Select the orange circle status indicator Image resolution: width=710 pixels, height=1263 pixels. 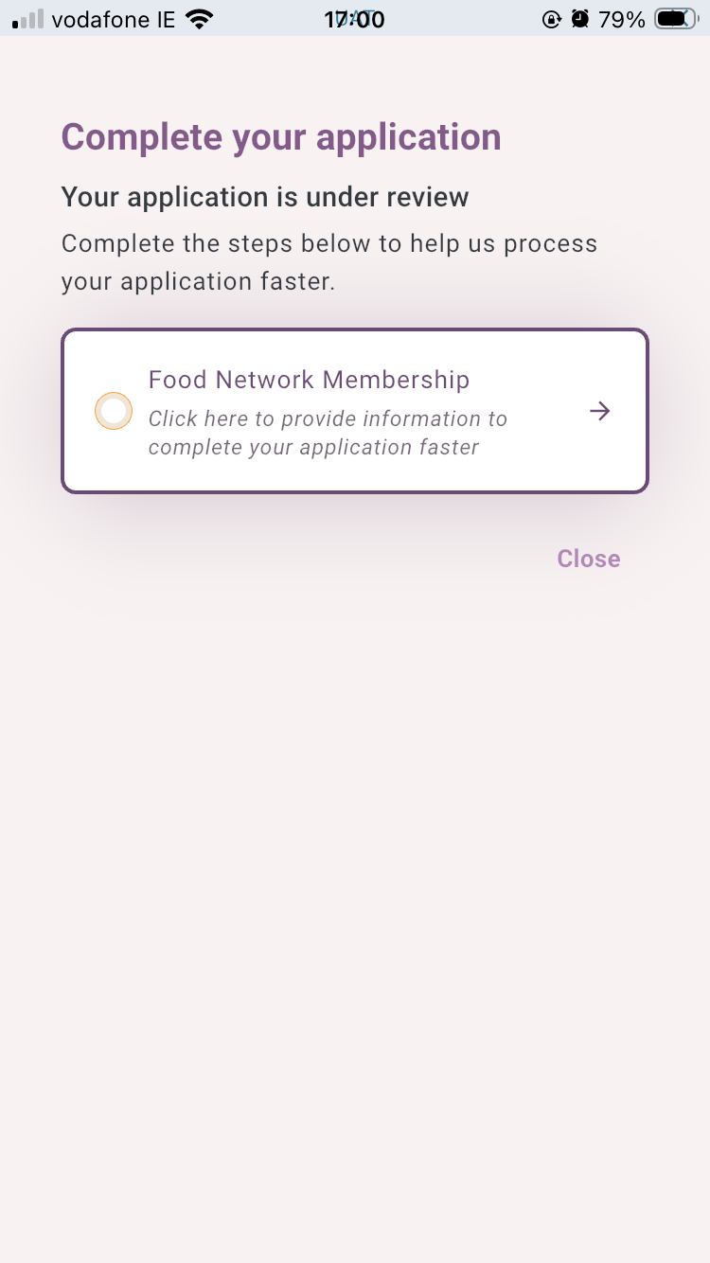pos(114,411)
